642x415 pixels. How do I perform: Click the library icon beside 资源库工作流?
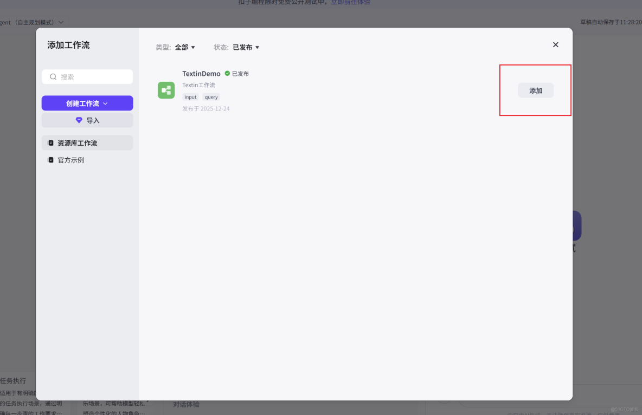(x=50, y=142)
